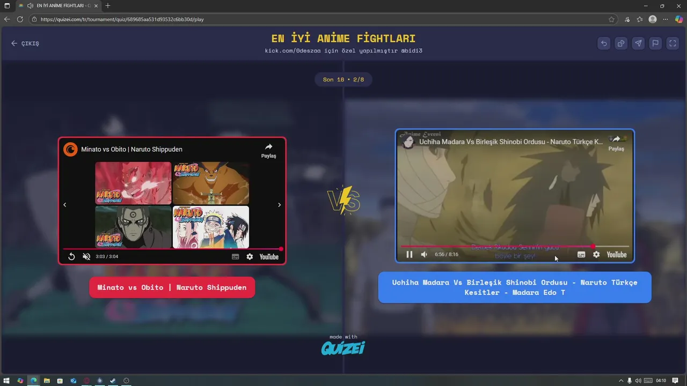Viewport: 687px width, 386px height.
Task: Unmute the Minato vs Obito video
Action: click(86, 257)
